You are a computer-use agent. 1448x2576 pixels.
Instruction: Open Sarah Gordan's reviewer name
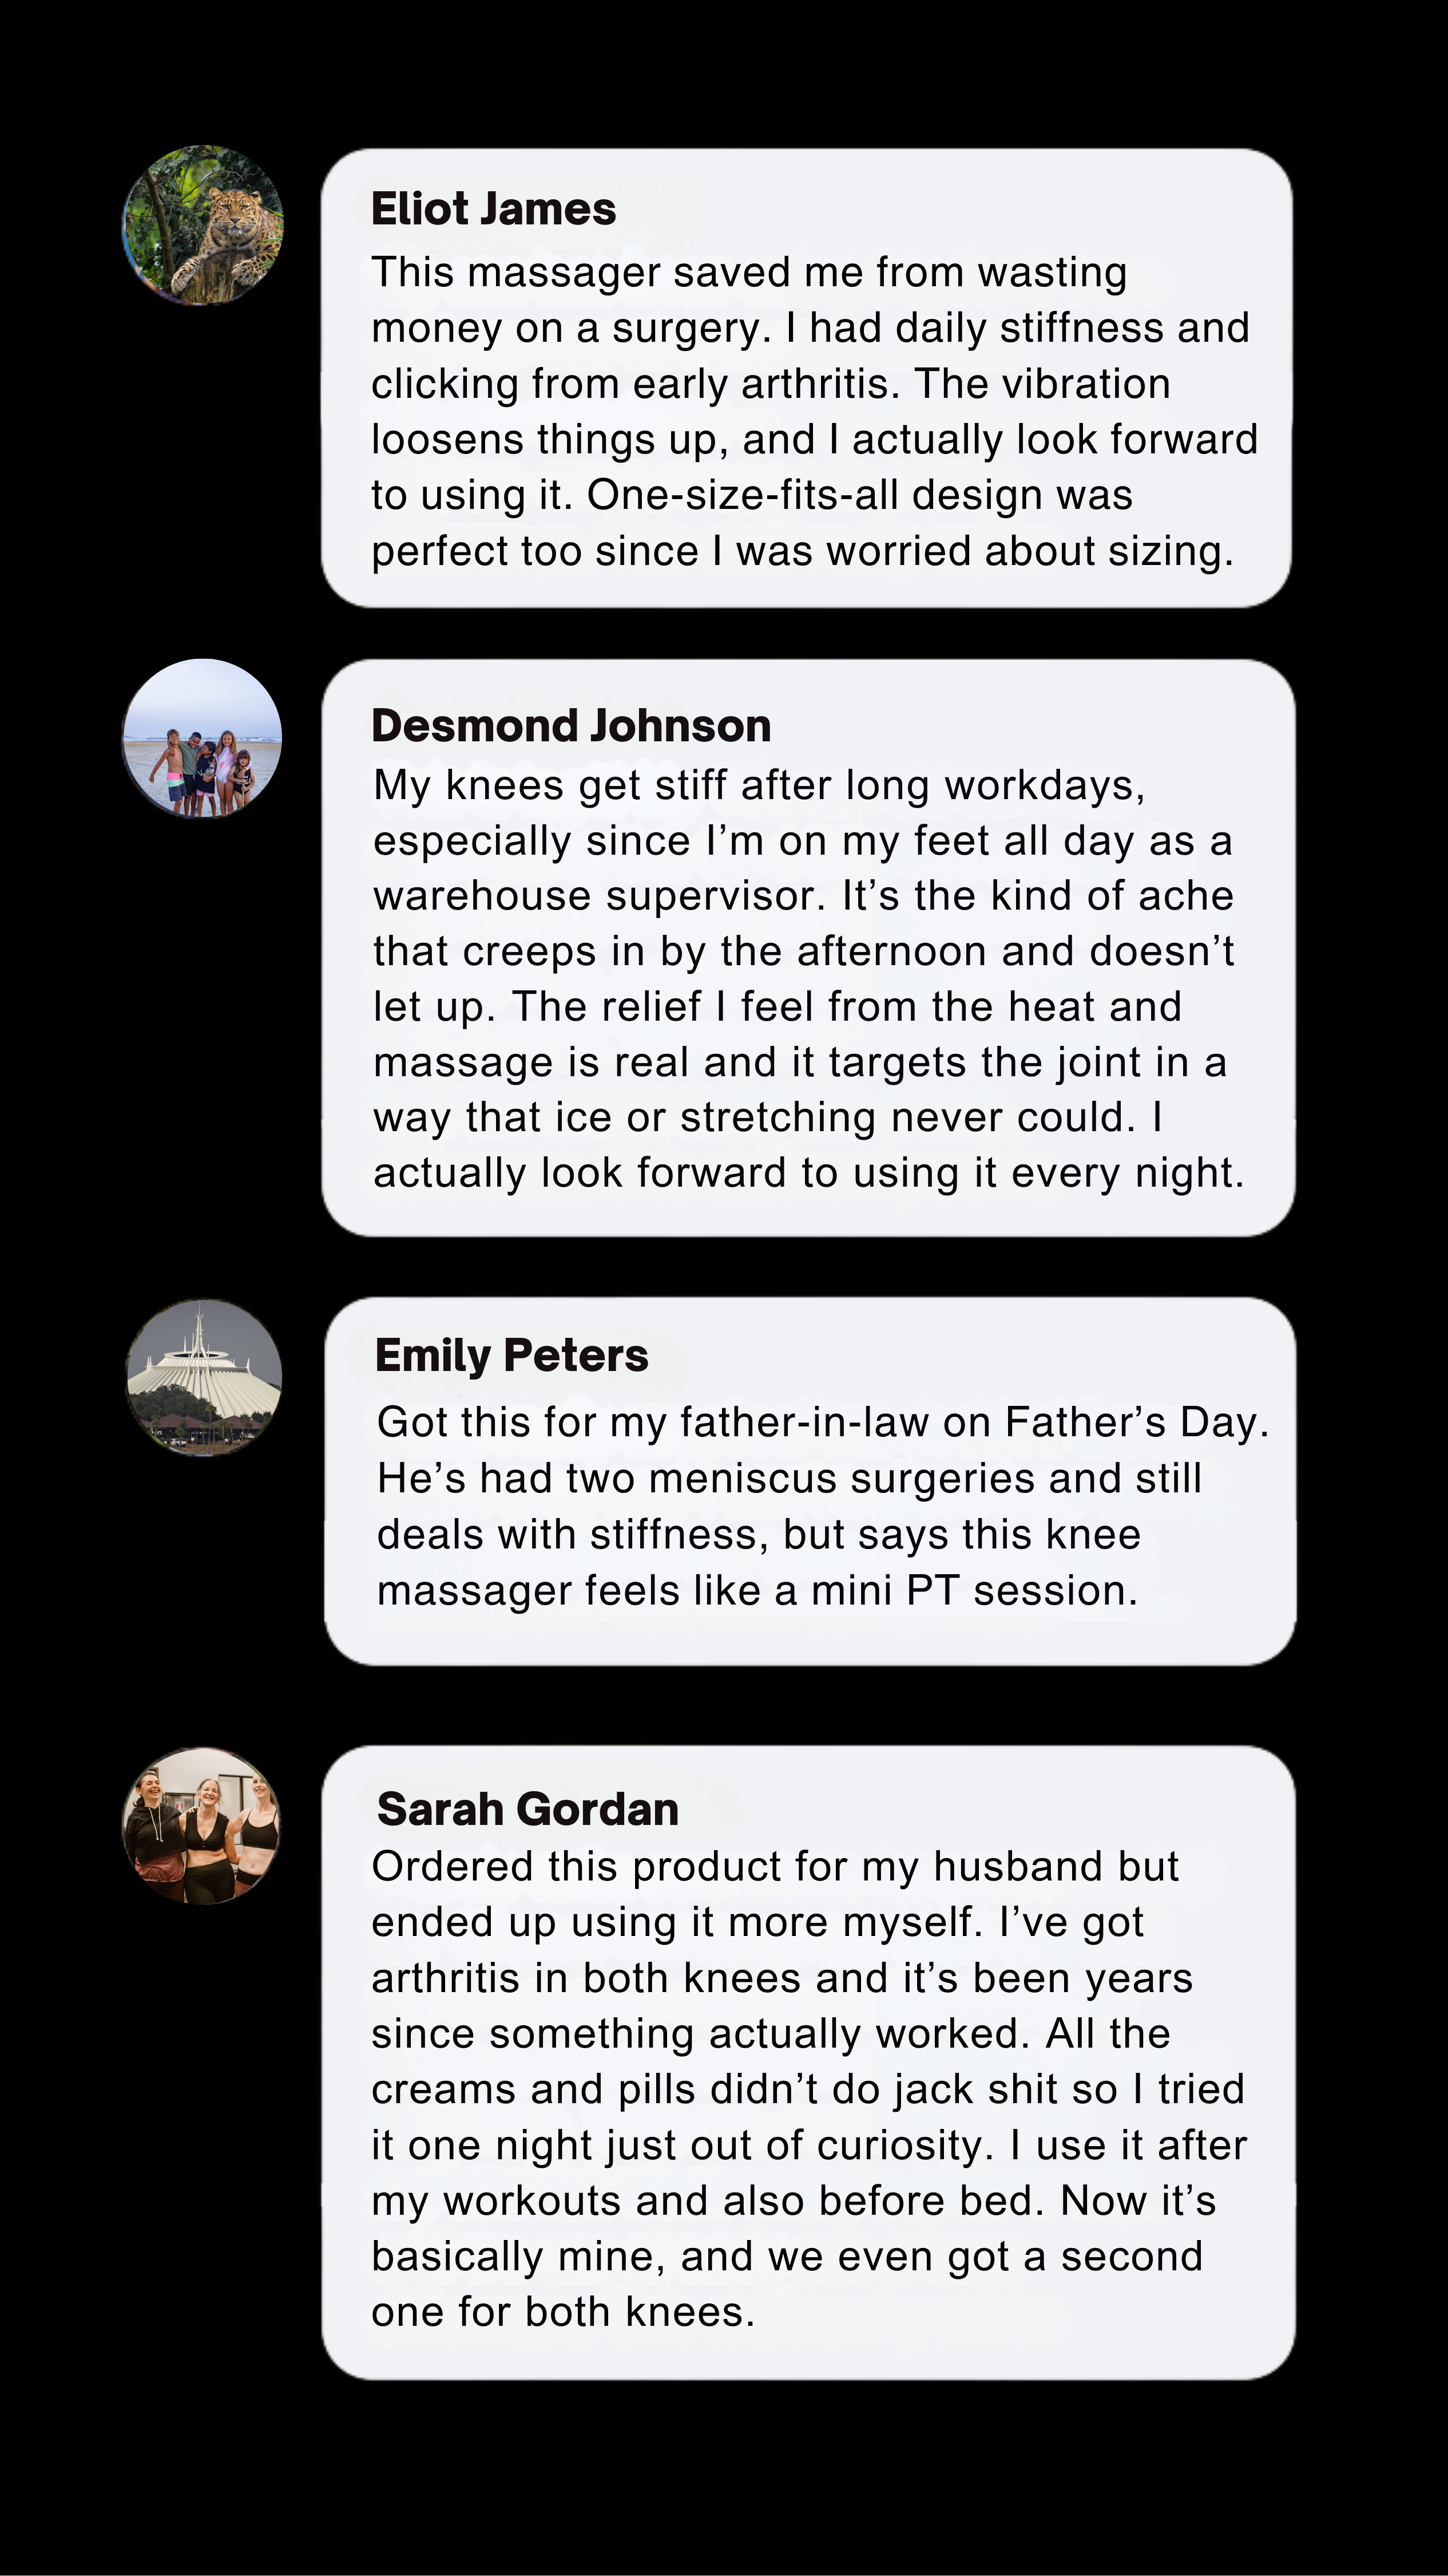pos(527,1809)
